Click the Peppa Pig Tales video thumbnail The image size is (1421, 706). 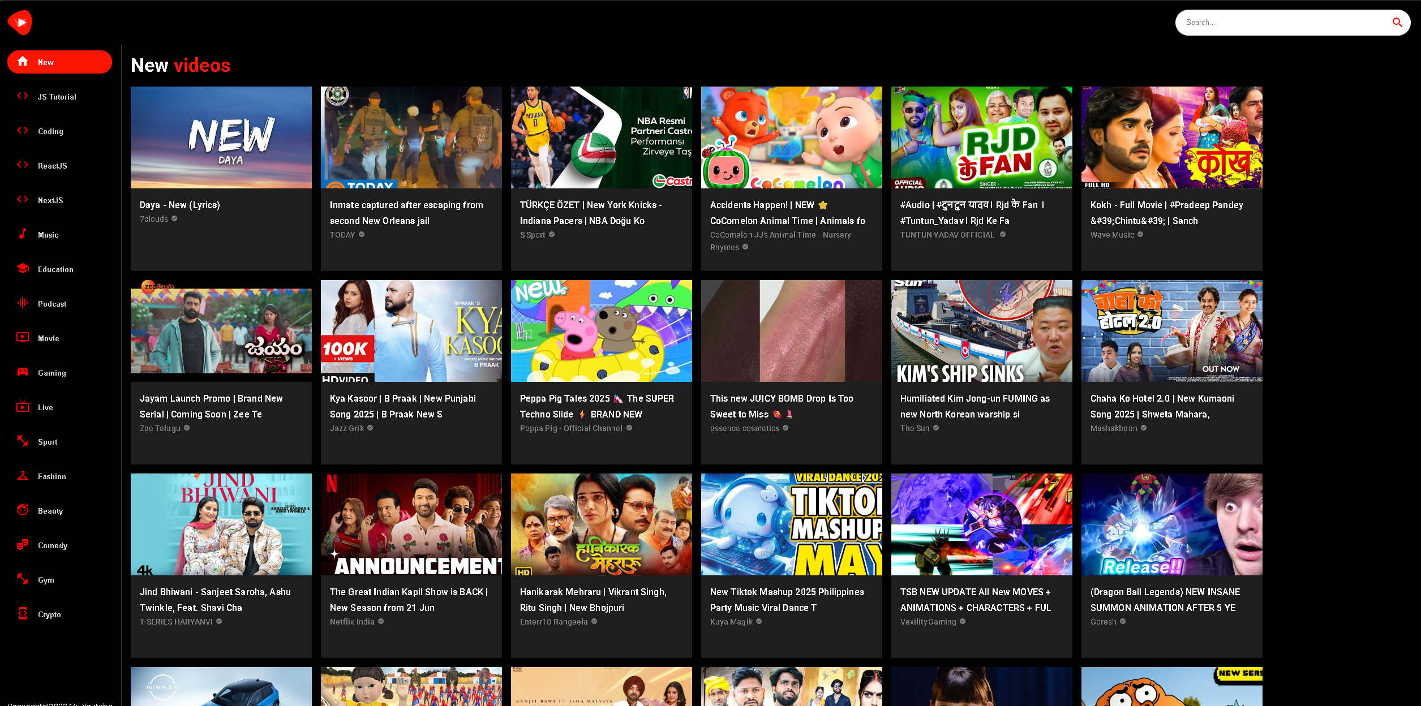pyautogui.click(x=601, y=331)
